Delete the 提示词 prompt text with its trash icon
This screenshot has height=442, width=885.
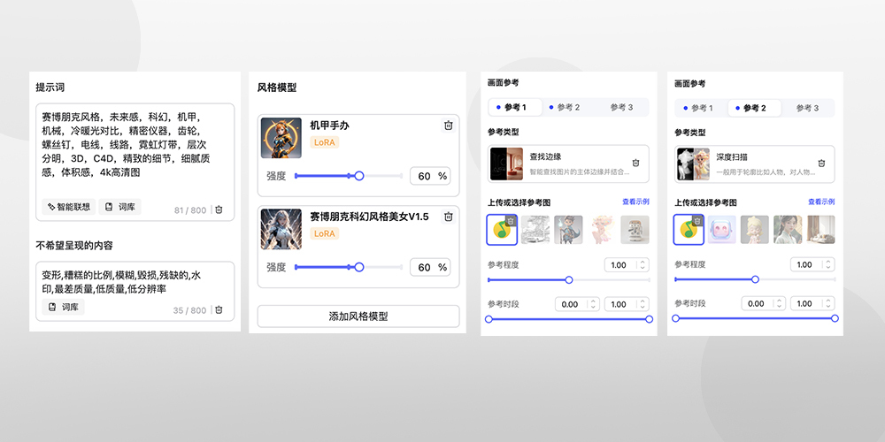point(219,210)
